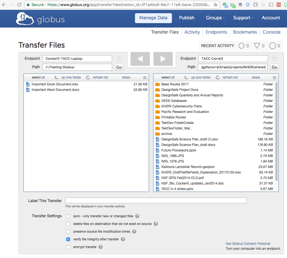Uncheck verify file integrity after transfer
This screenshot has width=287, height=258.
tap(68, 239)
